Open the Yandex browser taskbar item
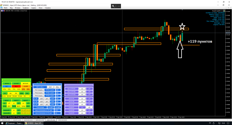Image resolution: width=232 pixels, height=125 pixels. pos(14,123)
